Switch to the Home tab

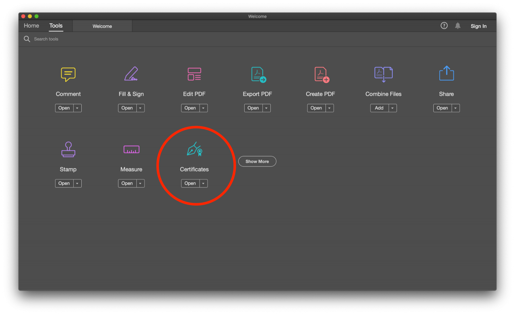coord(31,26)
